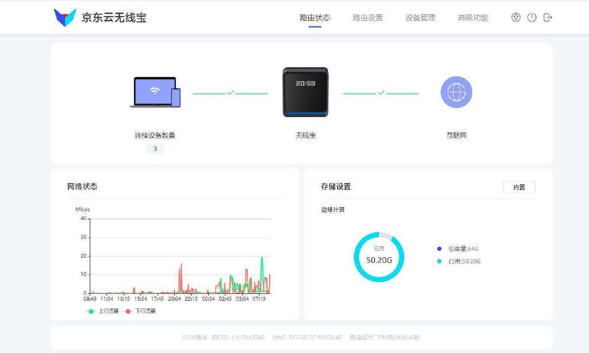Click the router device image
The width and height of the screenshot is (589, 353).
[x=305, y=92]
